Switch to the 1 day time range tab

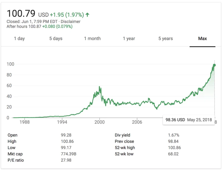click(x=19, y=39)
